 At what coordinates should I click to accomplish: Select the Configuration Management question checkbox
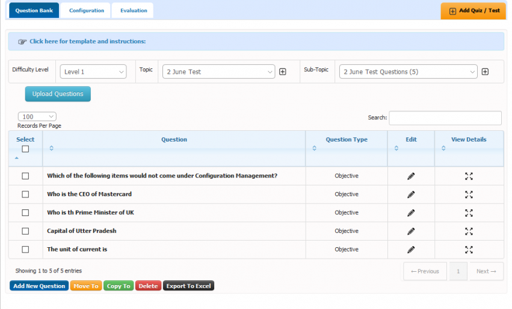[25, 176]
